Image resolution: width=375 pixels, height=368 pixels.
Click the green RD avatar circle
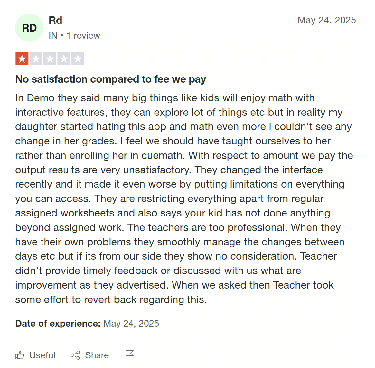(x=29, y=28)
